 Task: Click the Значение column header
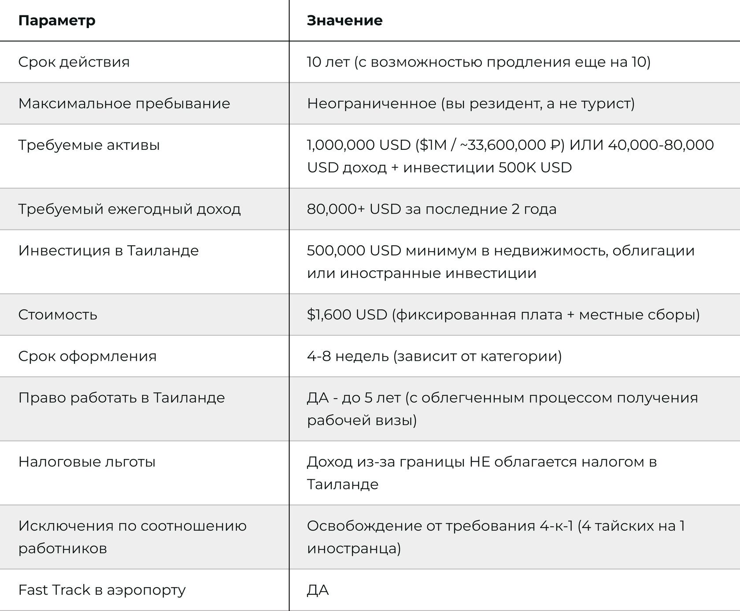344,21
